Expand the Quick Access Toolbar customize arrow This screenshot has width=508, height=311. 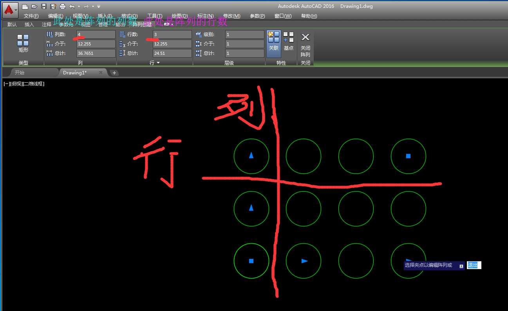[99, 7]
